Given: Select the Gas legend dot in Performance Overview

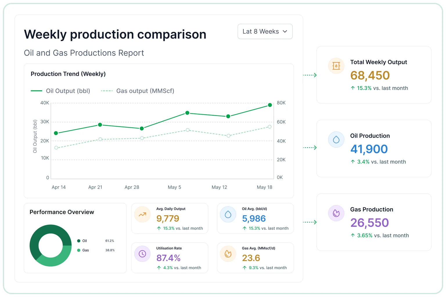Looking at the screenshot, I should click(79, 250).
